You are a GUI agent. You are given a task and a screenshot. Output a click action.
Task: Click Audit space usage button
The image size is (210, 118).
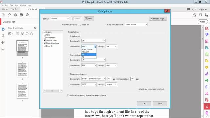[x=158, y=19]
